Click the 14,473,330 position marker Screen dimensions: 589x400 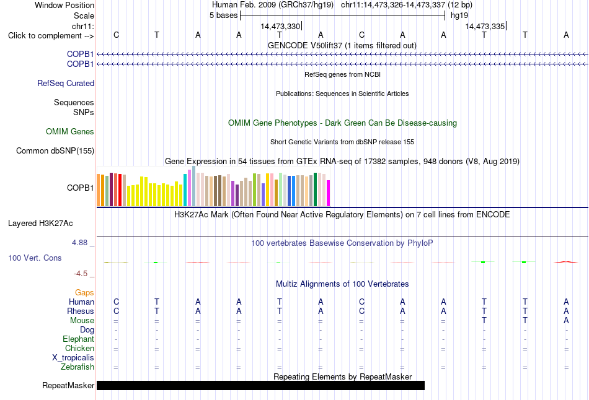[281, 26]
